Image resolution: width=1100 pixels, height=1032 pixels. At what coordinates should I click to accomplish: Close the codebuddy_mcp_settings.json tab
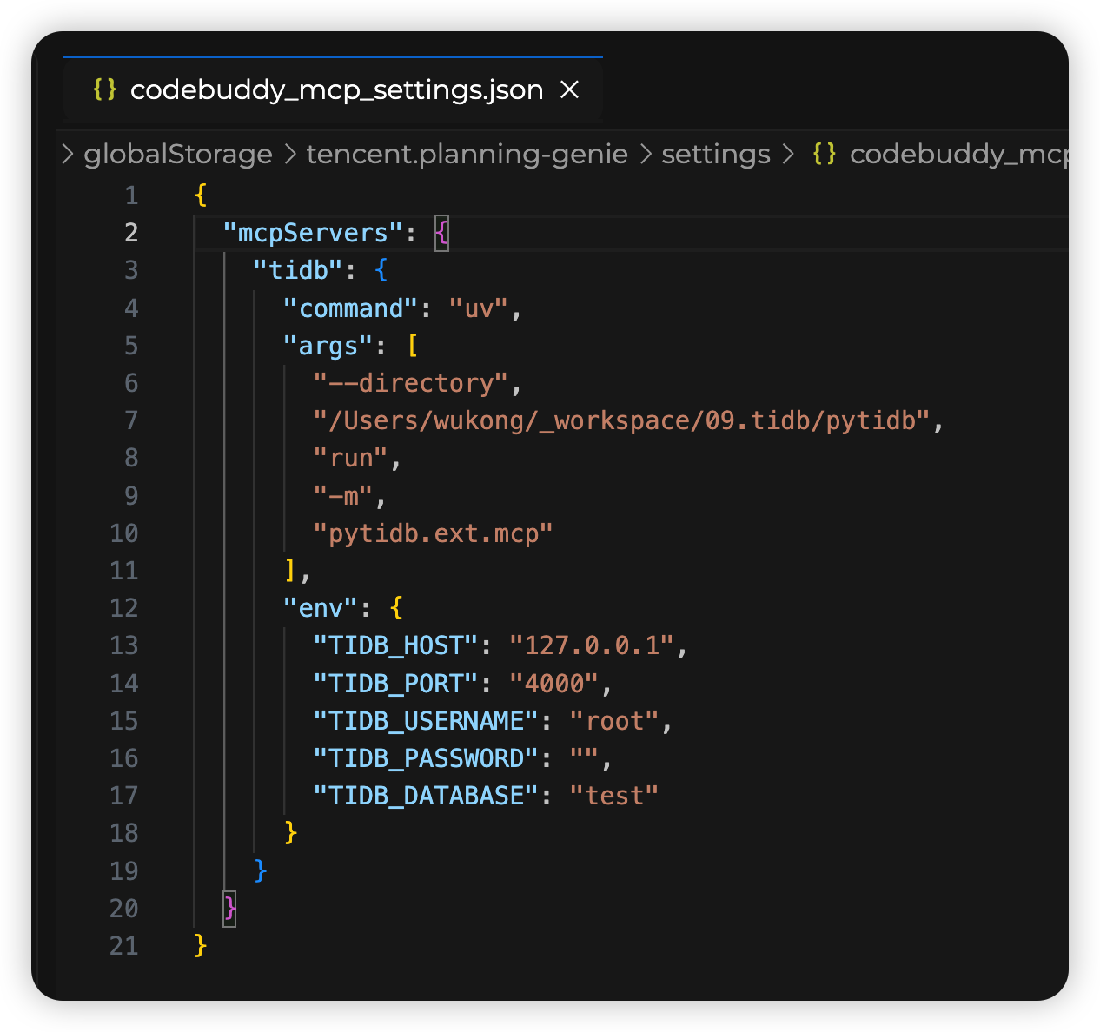coord(570,89)
